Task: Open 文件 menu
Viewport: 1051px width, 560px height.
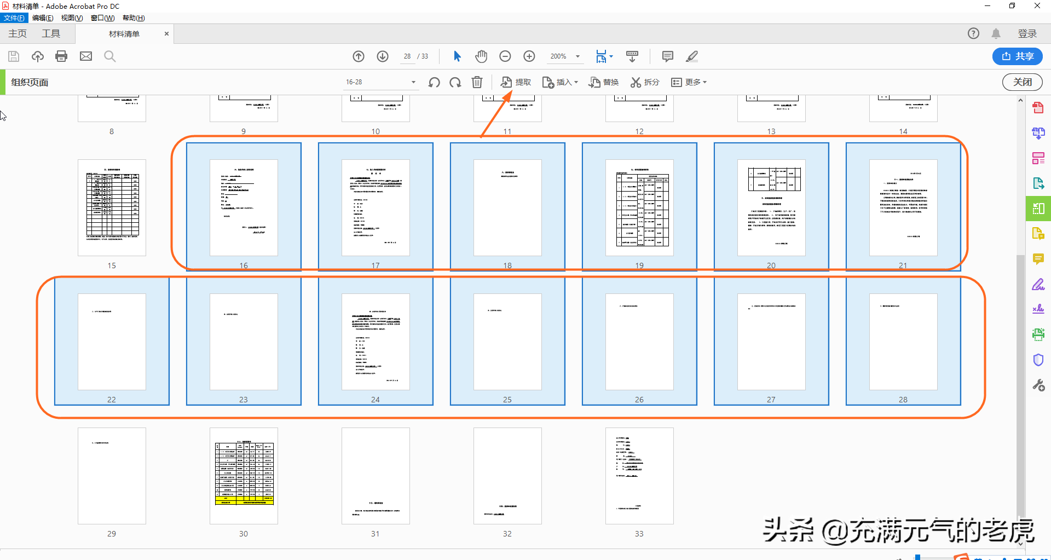Action: click(14, 18)
